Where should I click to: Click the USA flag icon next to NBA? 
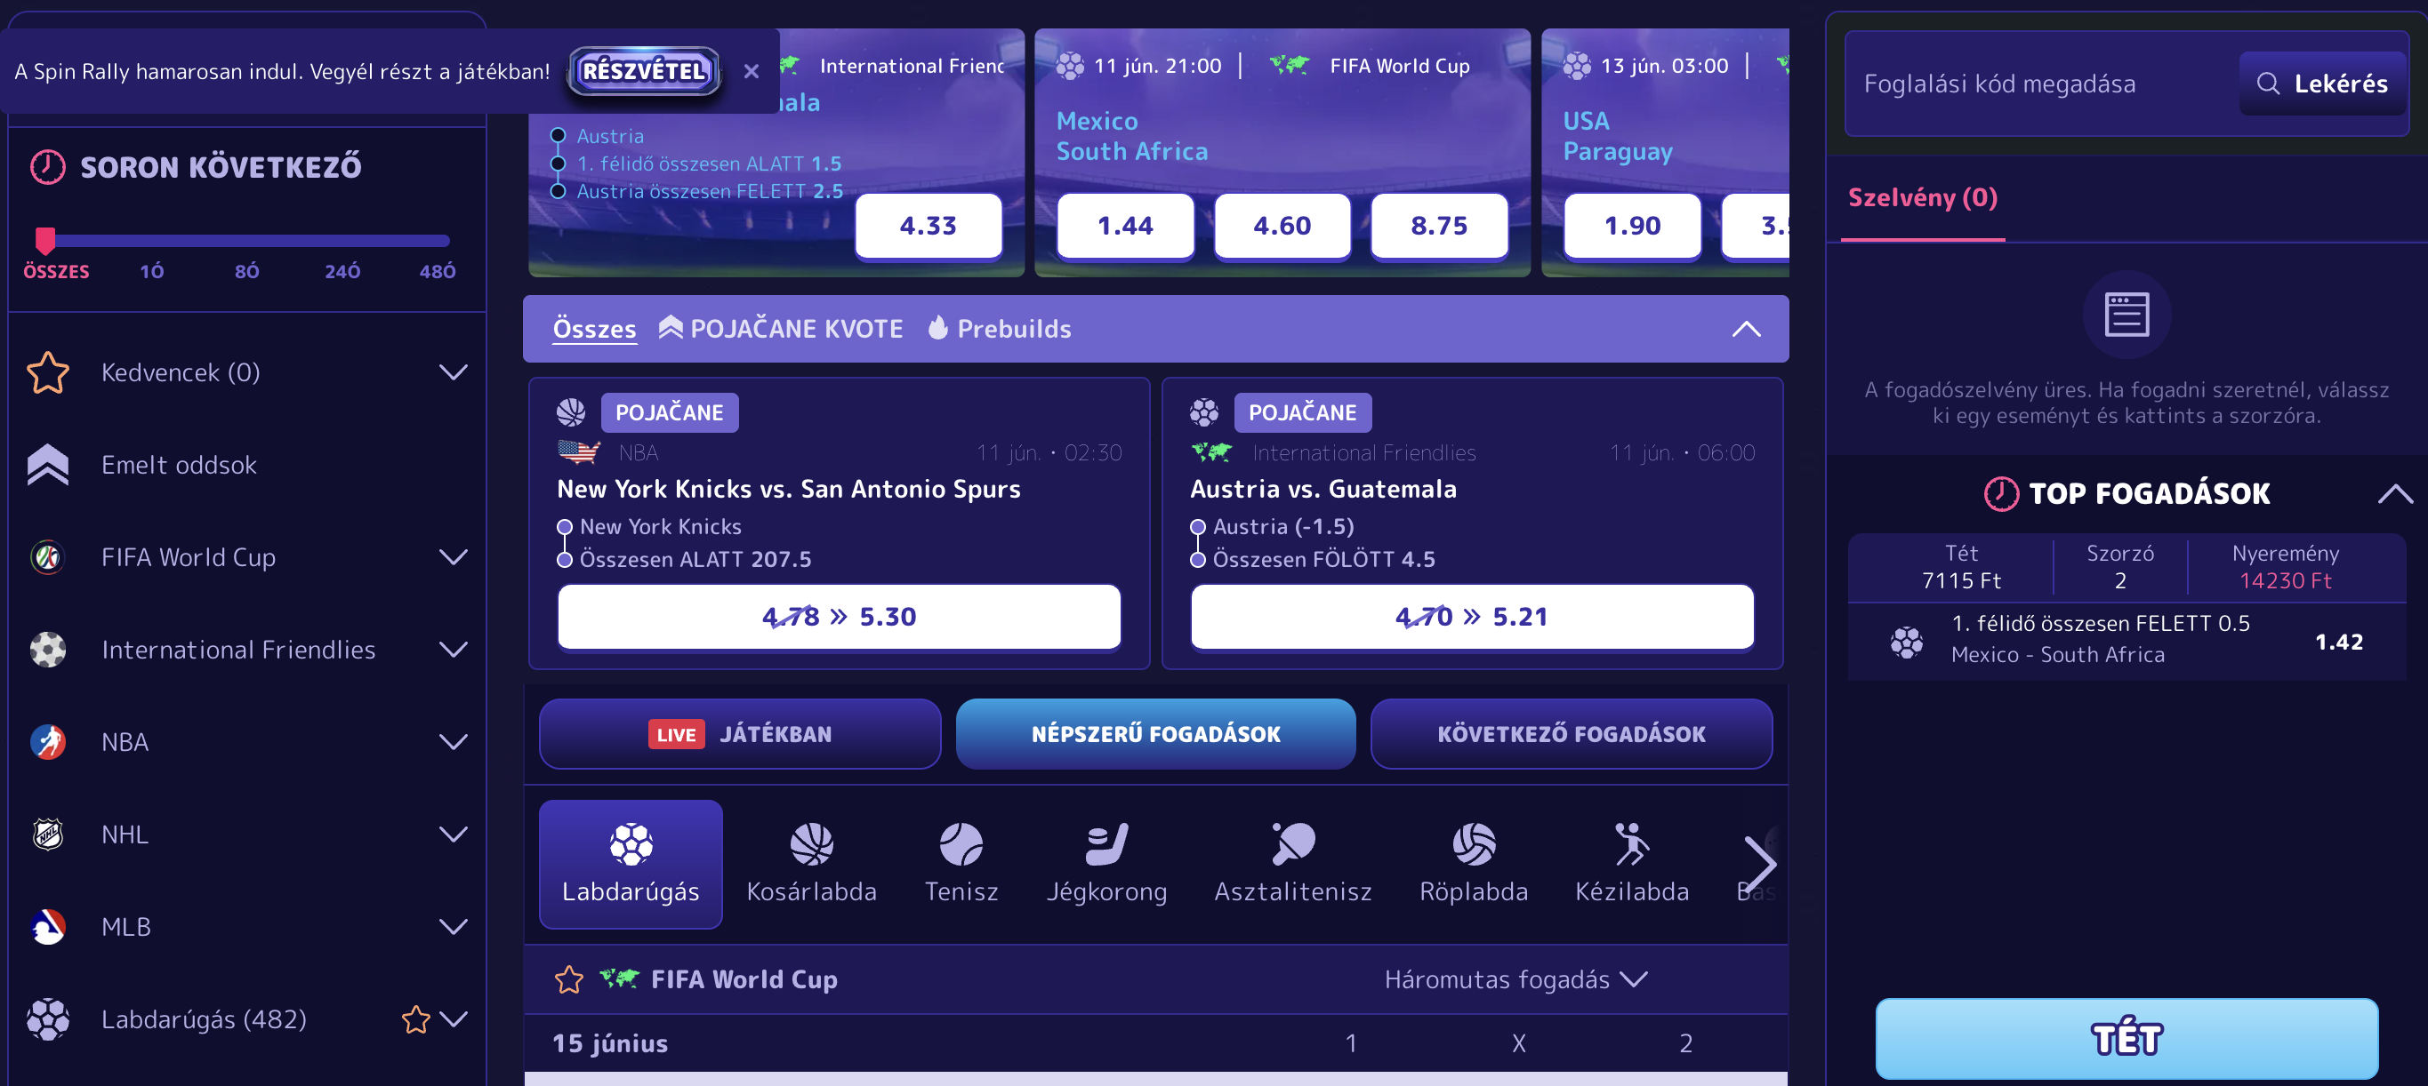[579, 452]
